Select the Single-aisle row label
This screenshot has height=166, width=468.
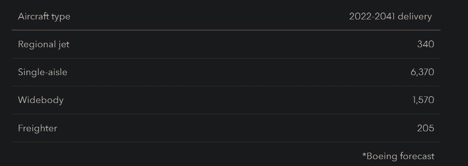[42, 72]
